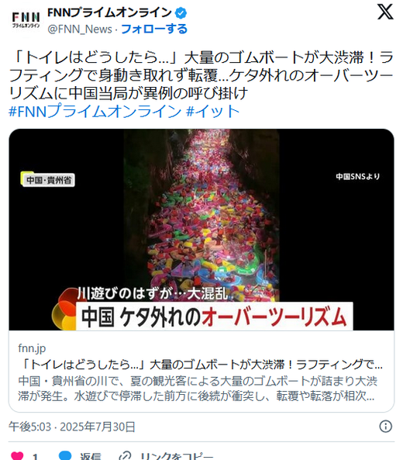This screenshot has width=403, height=460.
Task: Follow FNN via フォローする link
Action: click(154, 29)
